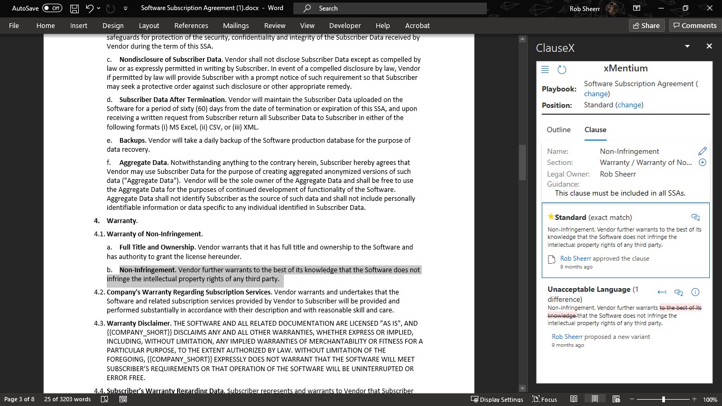The image size is (722, 406).
Task: Open the References ribbon tab
Action: (x=191, y=25)
